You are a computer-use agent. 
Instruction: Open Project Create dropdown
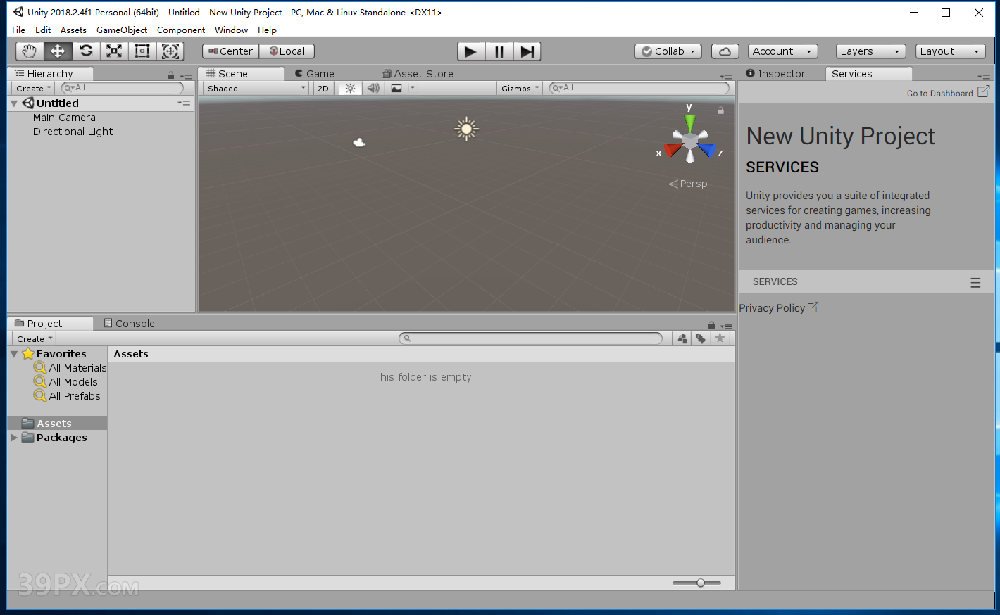tap(34, 339)
